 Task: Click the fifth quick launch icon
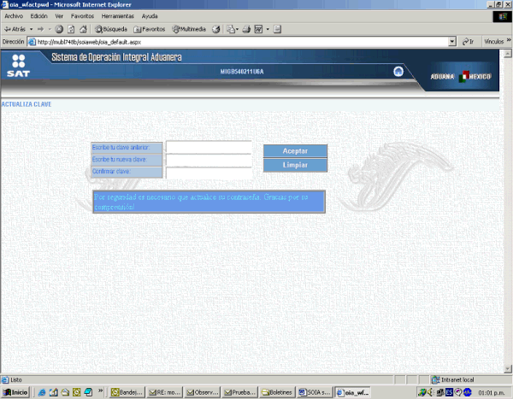point(88,392)
